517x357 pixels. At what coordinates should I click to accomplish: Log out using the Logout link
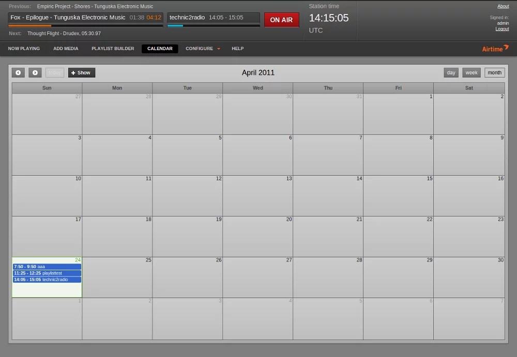click(502, 29)
